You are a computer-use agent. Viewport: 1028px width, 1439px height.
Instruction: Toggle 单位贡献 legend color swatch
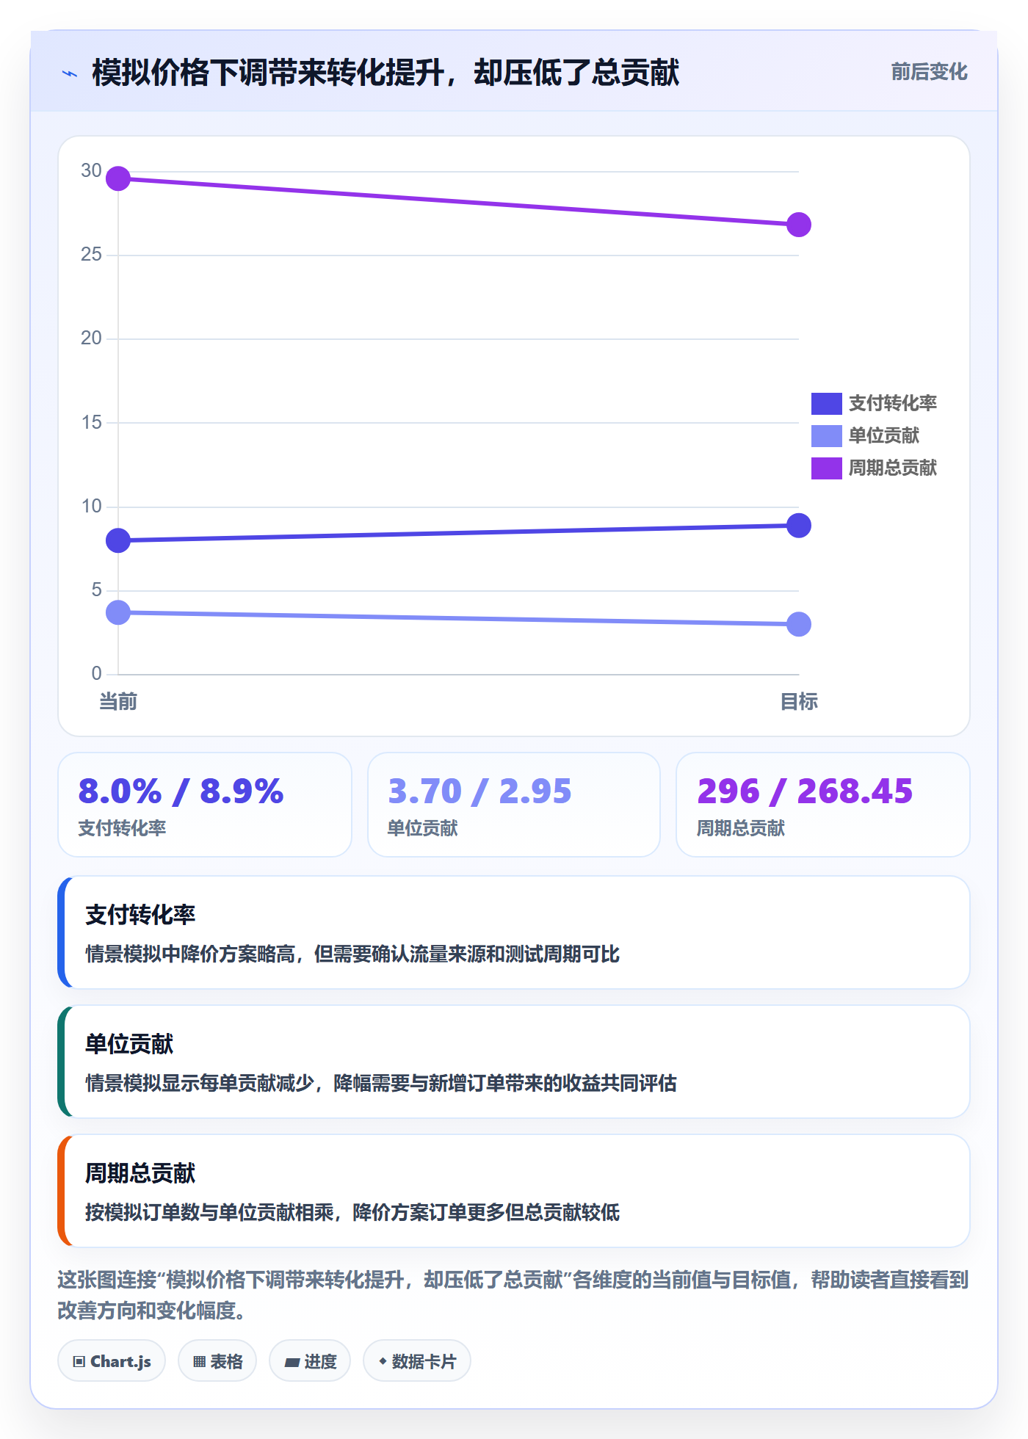pos(827,436)
